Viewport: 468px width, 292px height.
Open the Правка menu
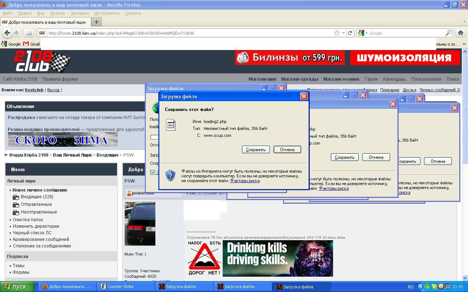tap(24, 13)
